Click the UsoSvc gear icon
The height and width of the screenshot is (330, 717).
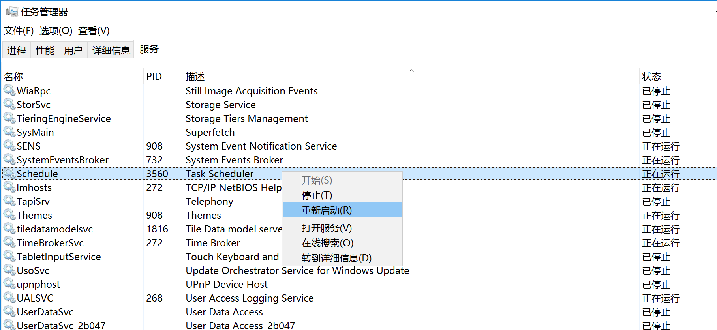point(9,270)
